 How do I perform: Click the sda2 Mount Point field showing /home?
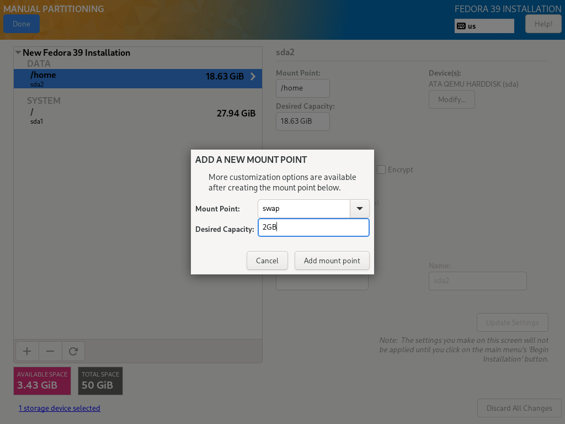click(x=303, y=88)
